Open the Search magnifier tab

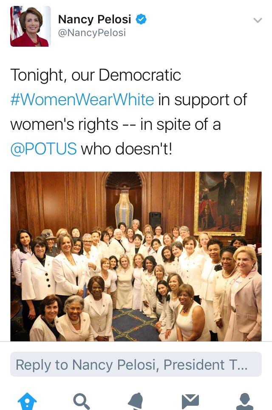[x=82, y=402]
